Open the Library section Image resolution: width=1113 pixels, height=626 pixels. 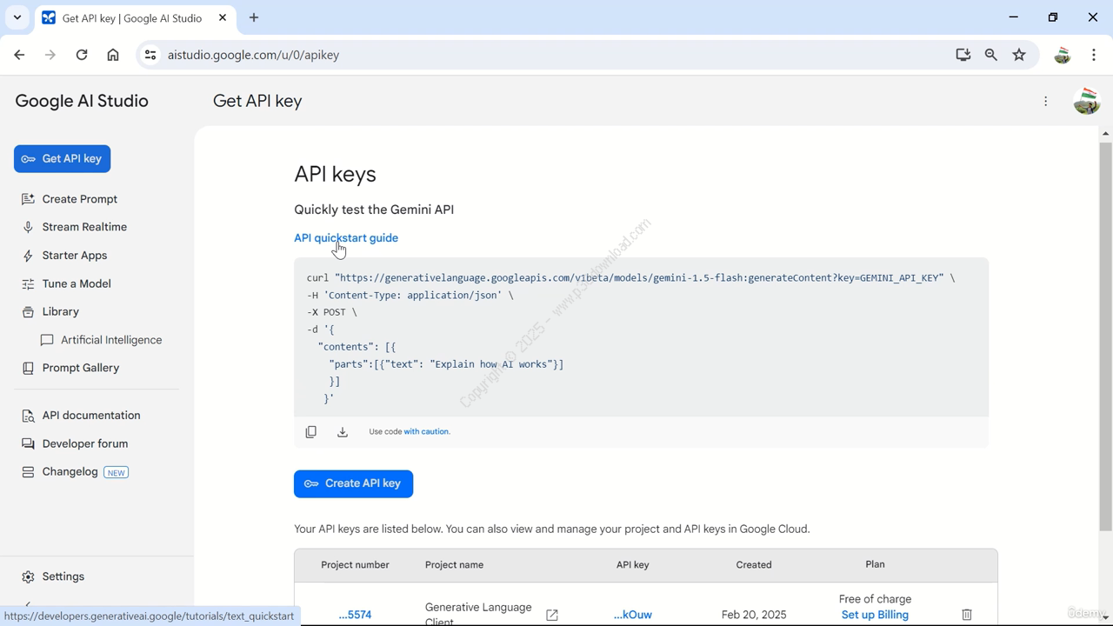point(60,311)
